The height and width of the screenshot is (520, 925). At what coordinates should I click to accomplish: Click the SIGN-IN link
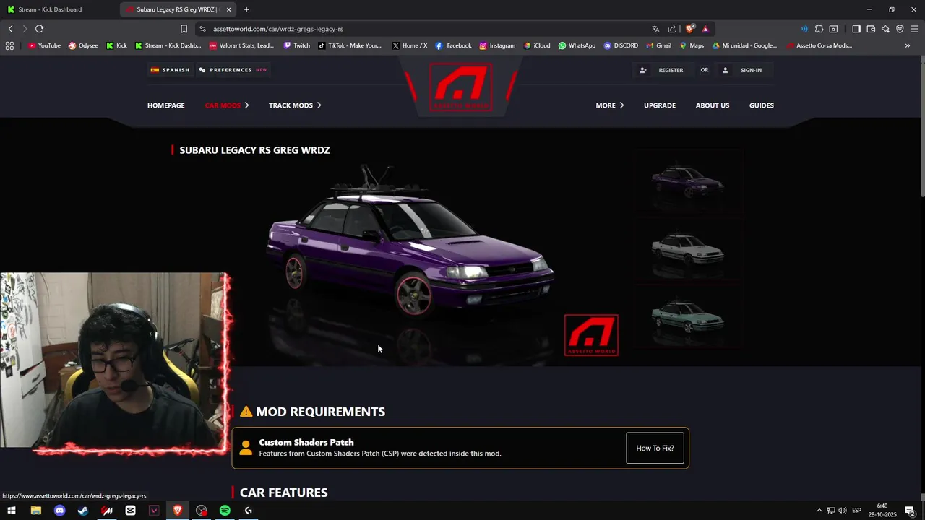751,70
